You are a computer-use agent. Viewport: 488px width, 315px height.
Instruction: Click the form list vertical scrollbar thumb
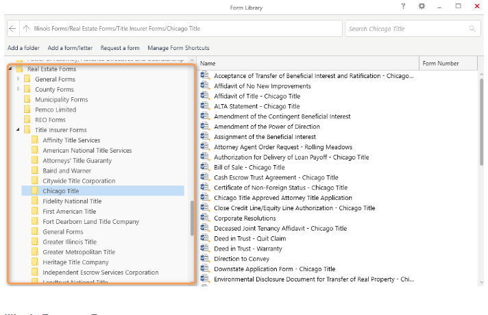[482, 122]
